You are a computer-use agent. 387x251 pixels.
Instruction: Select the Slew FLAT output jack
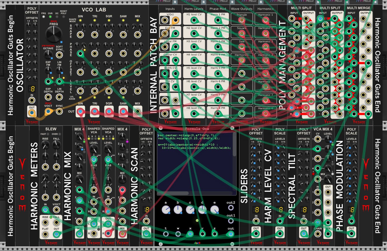(x=45, y=234)
